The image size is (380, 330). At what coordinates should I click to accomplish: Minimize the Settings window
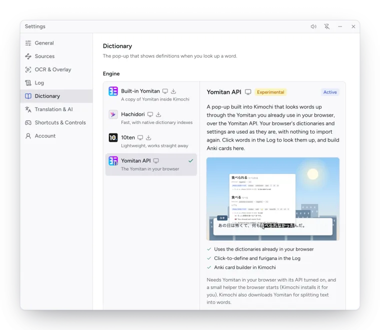[340, 26]
